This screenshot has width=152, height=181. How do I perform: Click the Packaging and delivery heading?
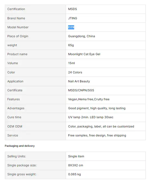[20, 146]
